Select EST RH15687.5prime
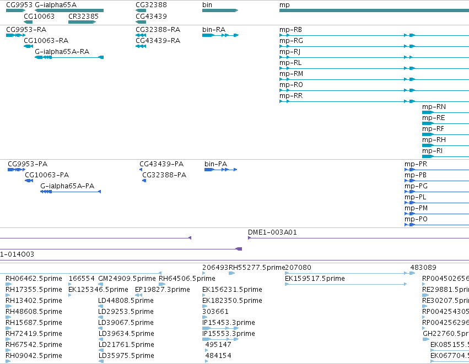This screenshot has width=469, height=364. [x=8, y=328]
